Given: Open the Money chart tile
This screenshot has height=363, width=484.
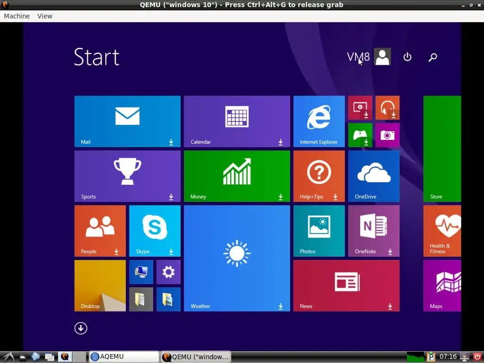Looking at the screenshot, I should click(237, 176).
